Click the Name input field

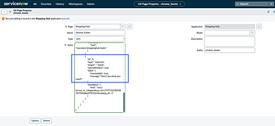(x=100, y=33)
